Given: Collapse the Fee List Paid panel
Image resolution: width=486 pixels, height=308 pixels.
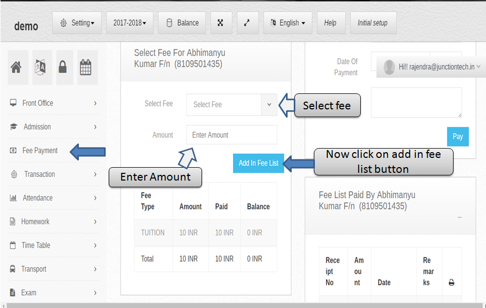Looking at the screenshot, I should [460, 217].
